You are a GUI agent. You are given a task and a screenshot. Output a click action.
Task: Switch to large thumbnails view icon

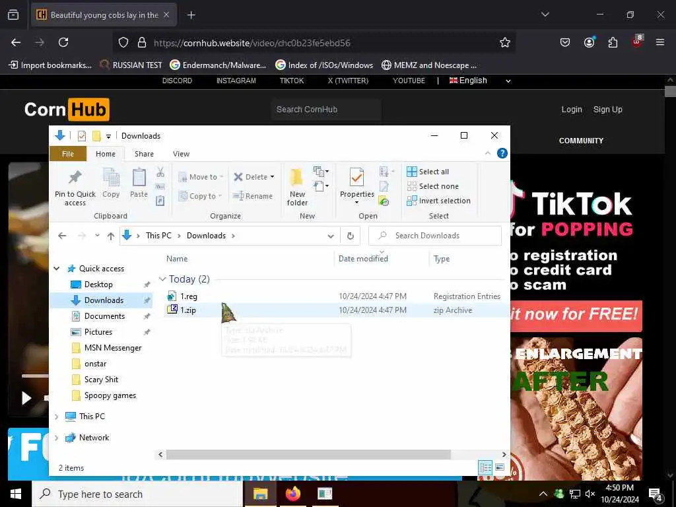pos(500,467)
